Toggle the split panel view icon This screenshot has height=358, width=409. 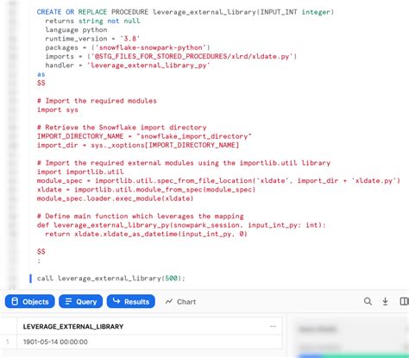pyautogui.click(x=404, y=301)
